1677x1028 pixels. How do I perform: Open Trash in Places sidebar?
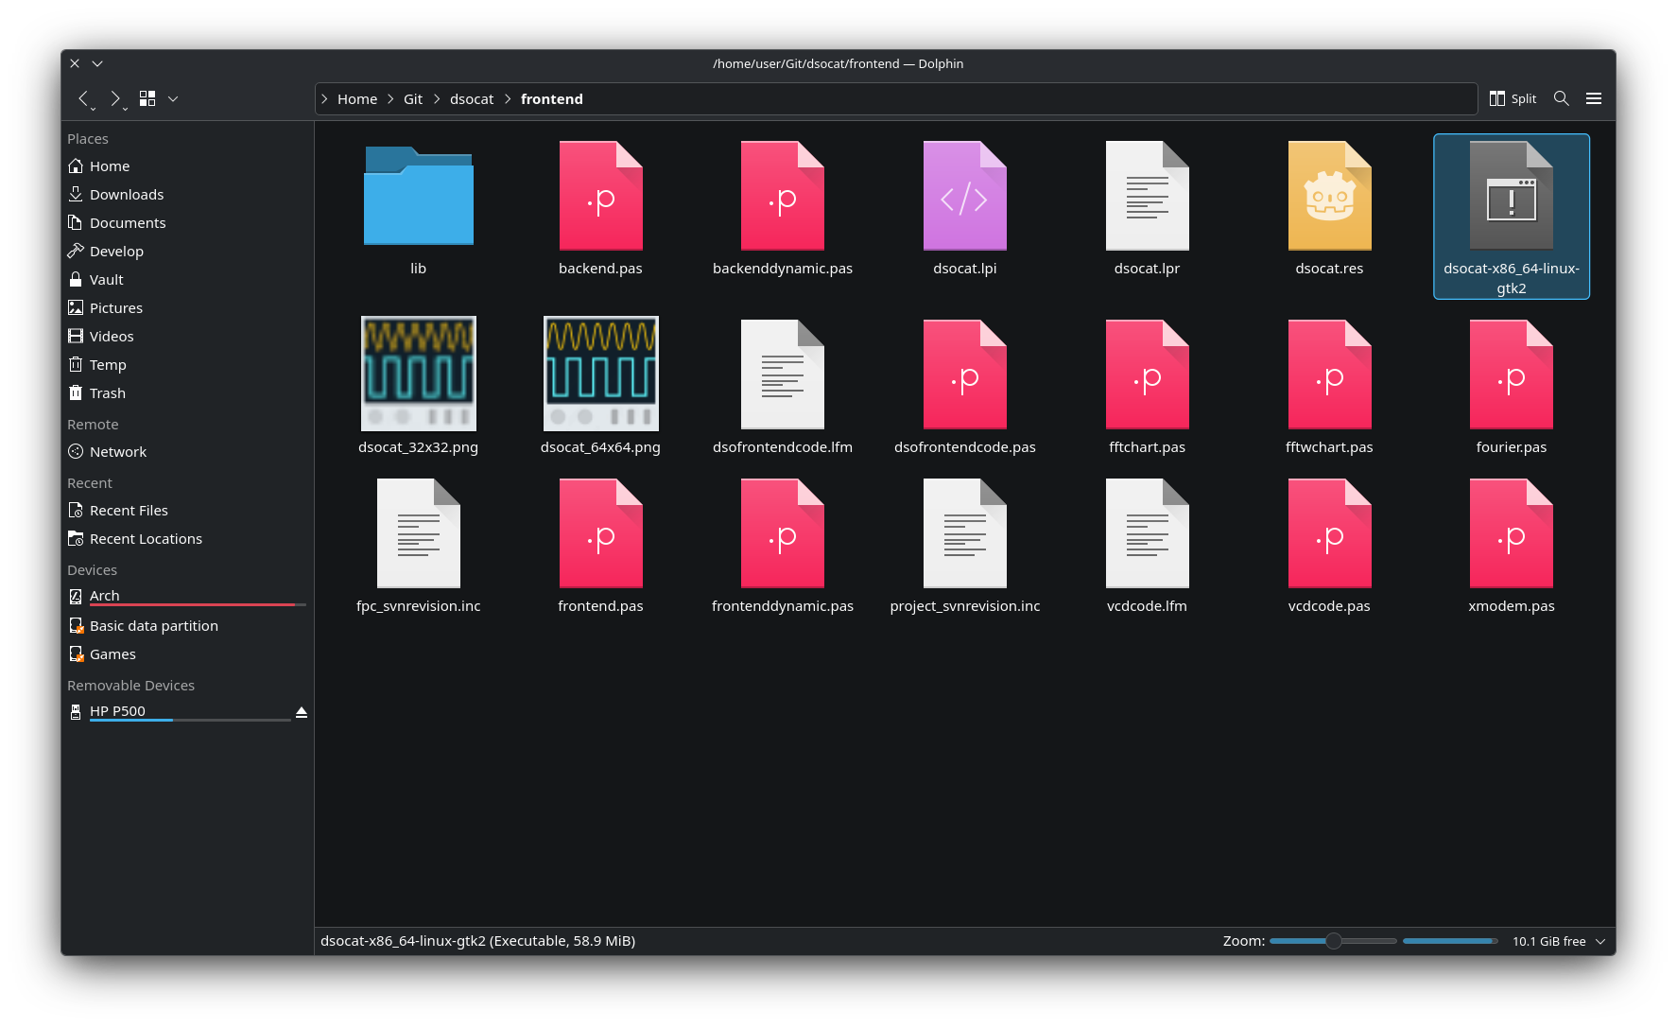click(187, 393)
